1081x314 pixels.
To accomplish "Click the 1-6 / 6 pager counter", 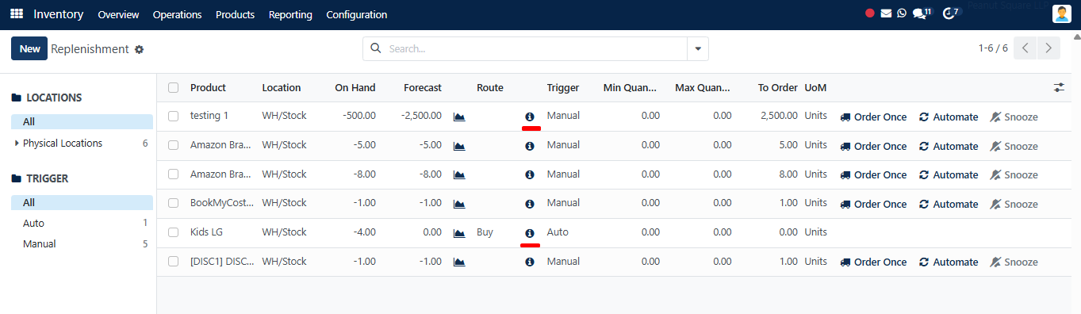I will click(x=993, y=48).
